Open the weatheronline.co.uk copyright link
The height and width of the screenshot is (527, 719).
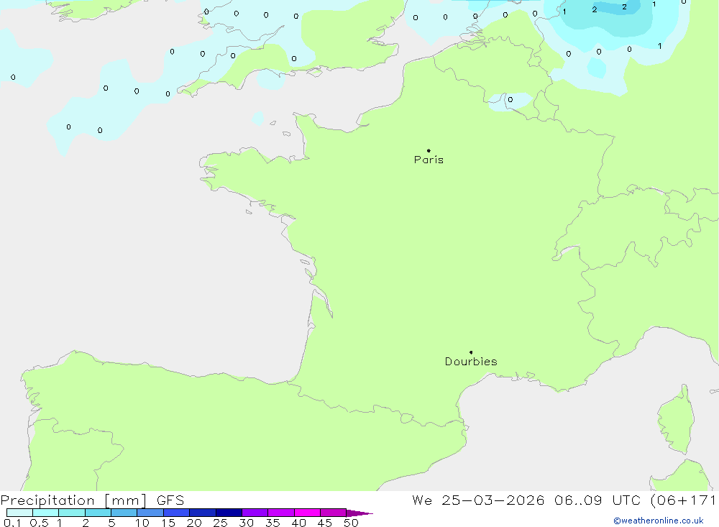pyautogui.click(x=659, y=521)
